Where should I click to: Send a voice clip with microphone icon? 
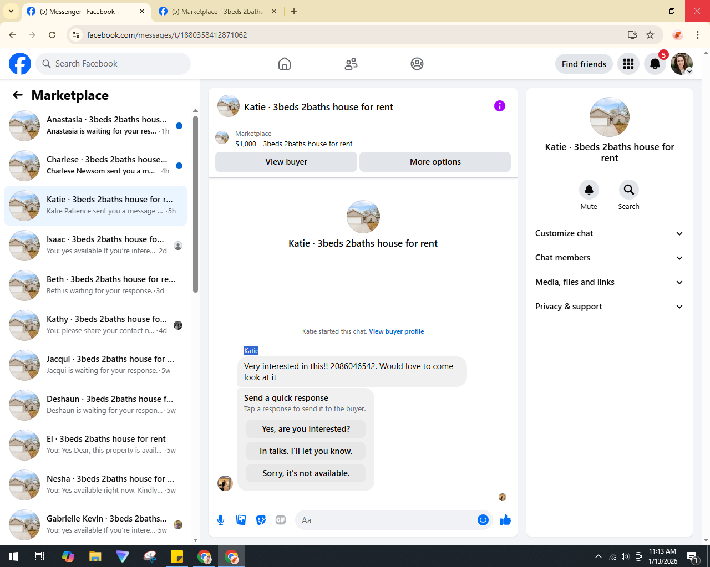point(221,520)
